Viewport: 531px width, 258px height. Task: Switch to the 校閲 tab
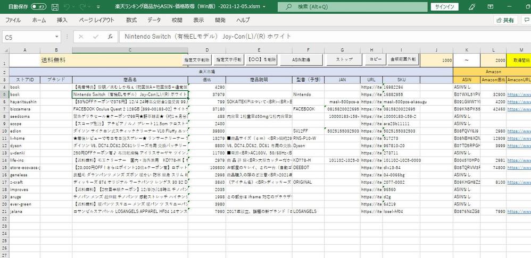pos(177,20)
